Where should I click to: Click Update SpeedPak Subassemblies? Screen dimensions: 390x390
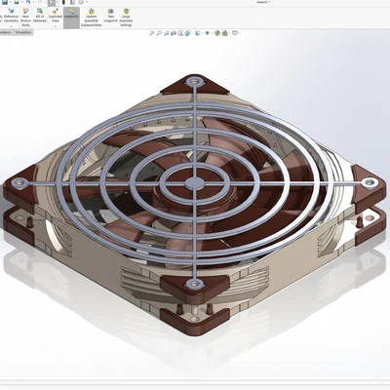point(92,18)
